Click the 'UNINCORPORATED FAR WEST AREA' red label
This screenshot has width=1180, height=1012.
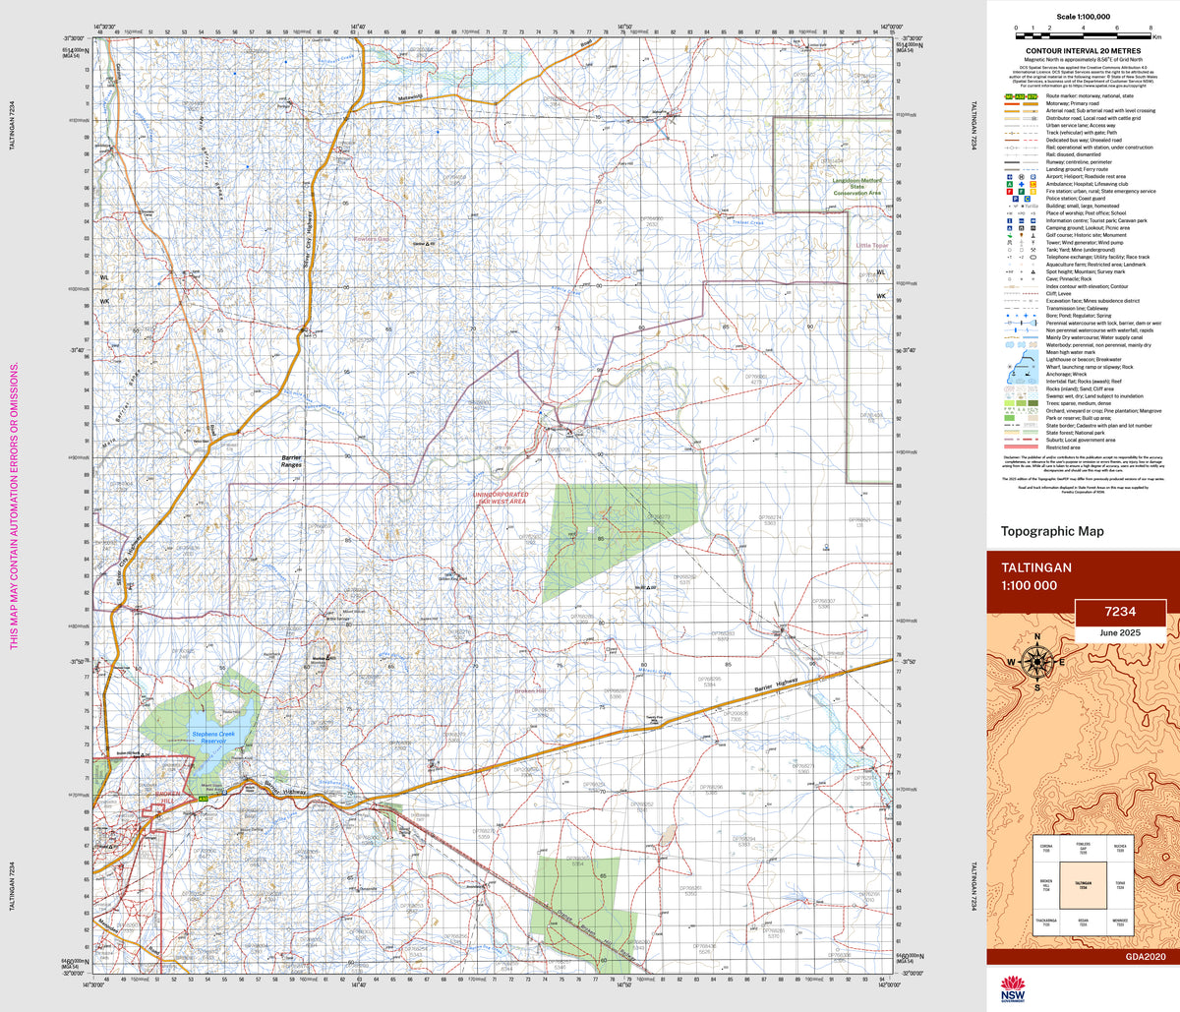click(x=500, y=498)
